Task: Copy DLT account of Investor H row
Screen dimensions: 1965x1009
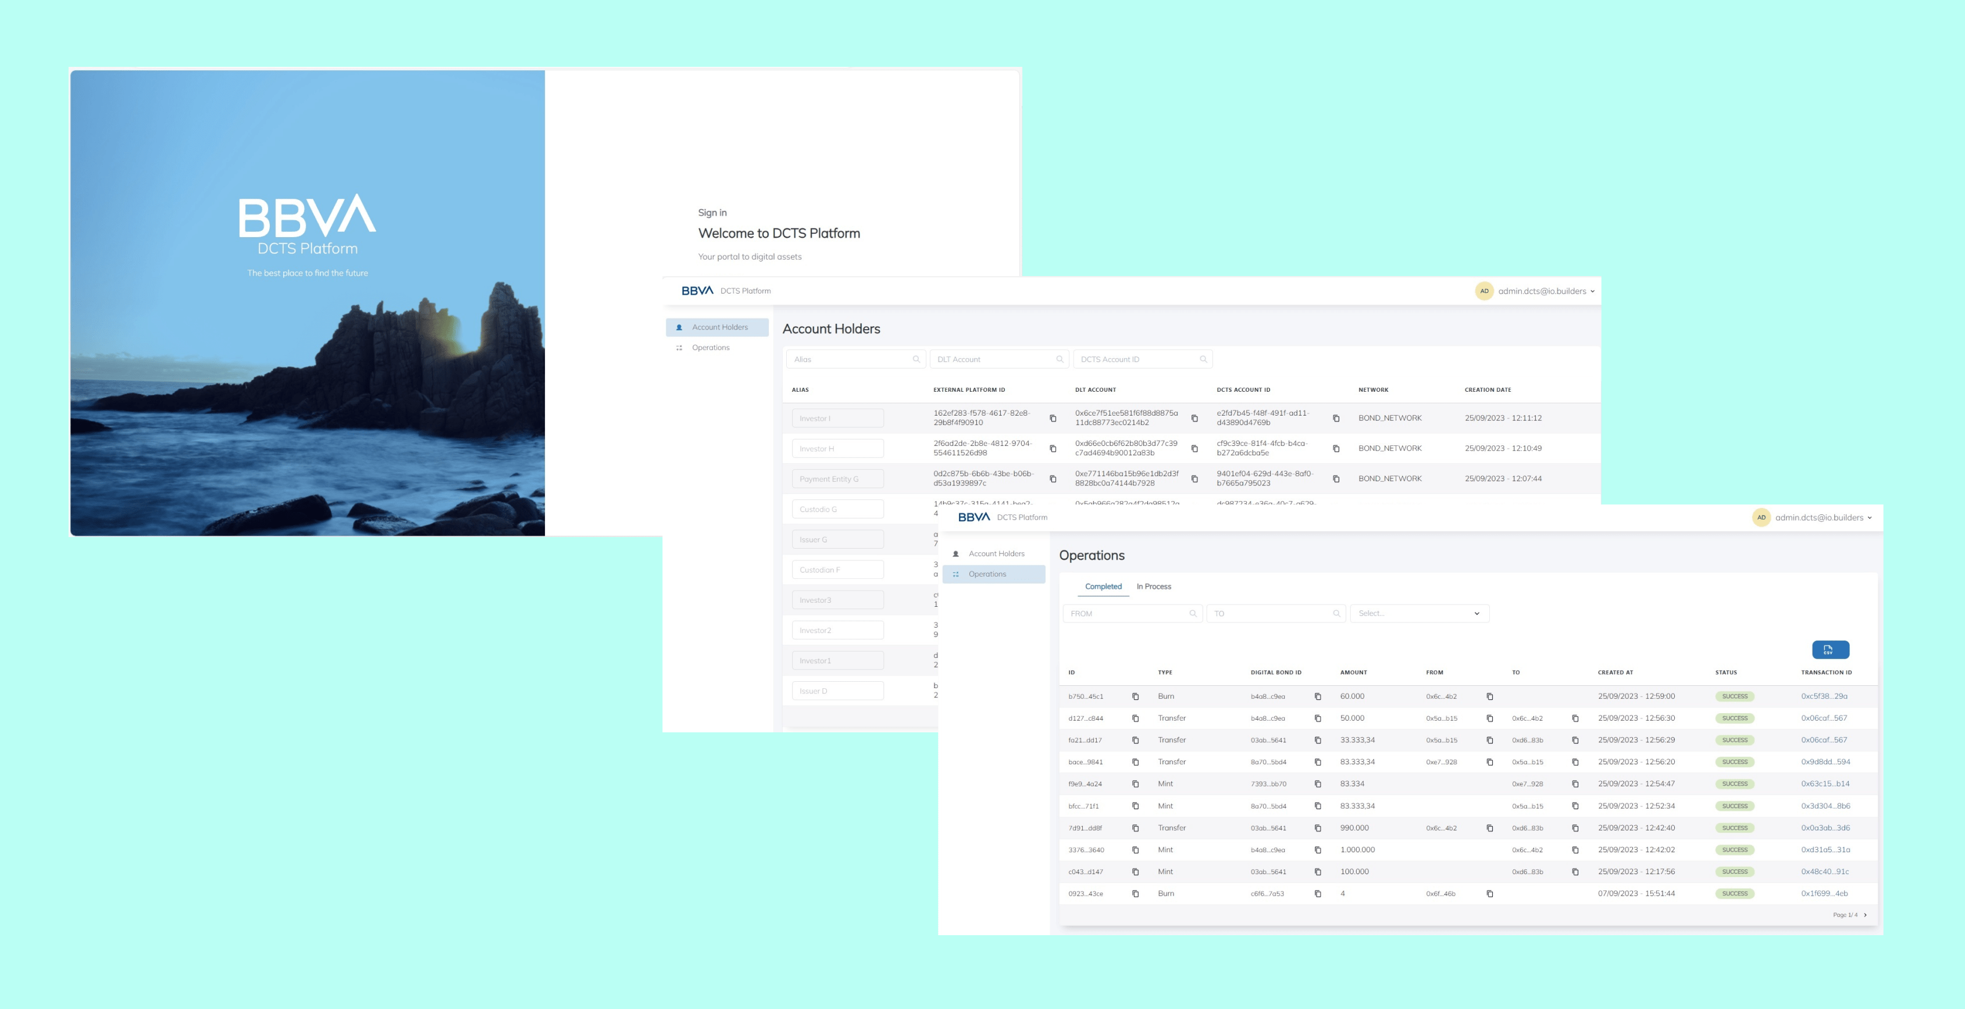Action: (1194, 449)
